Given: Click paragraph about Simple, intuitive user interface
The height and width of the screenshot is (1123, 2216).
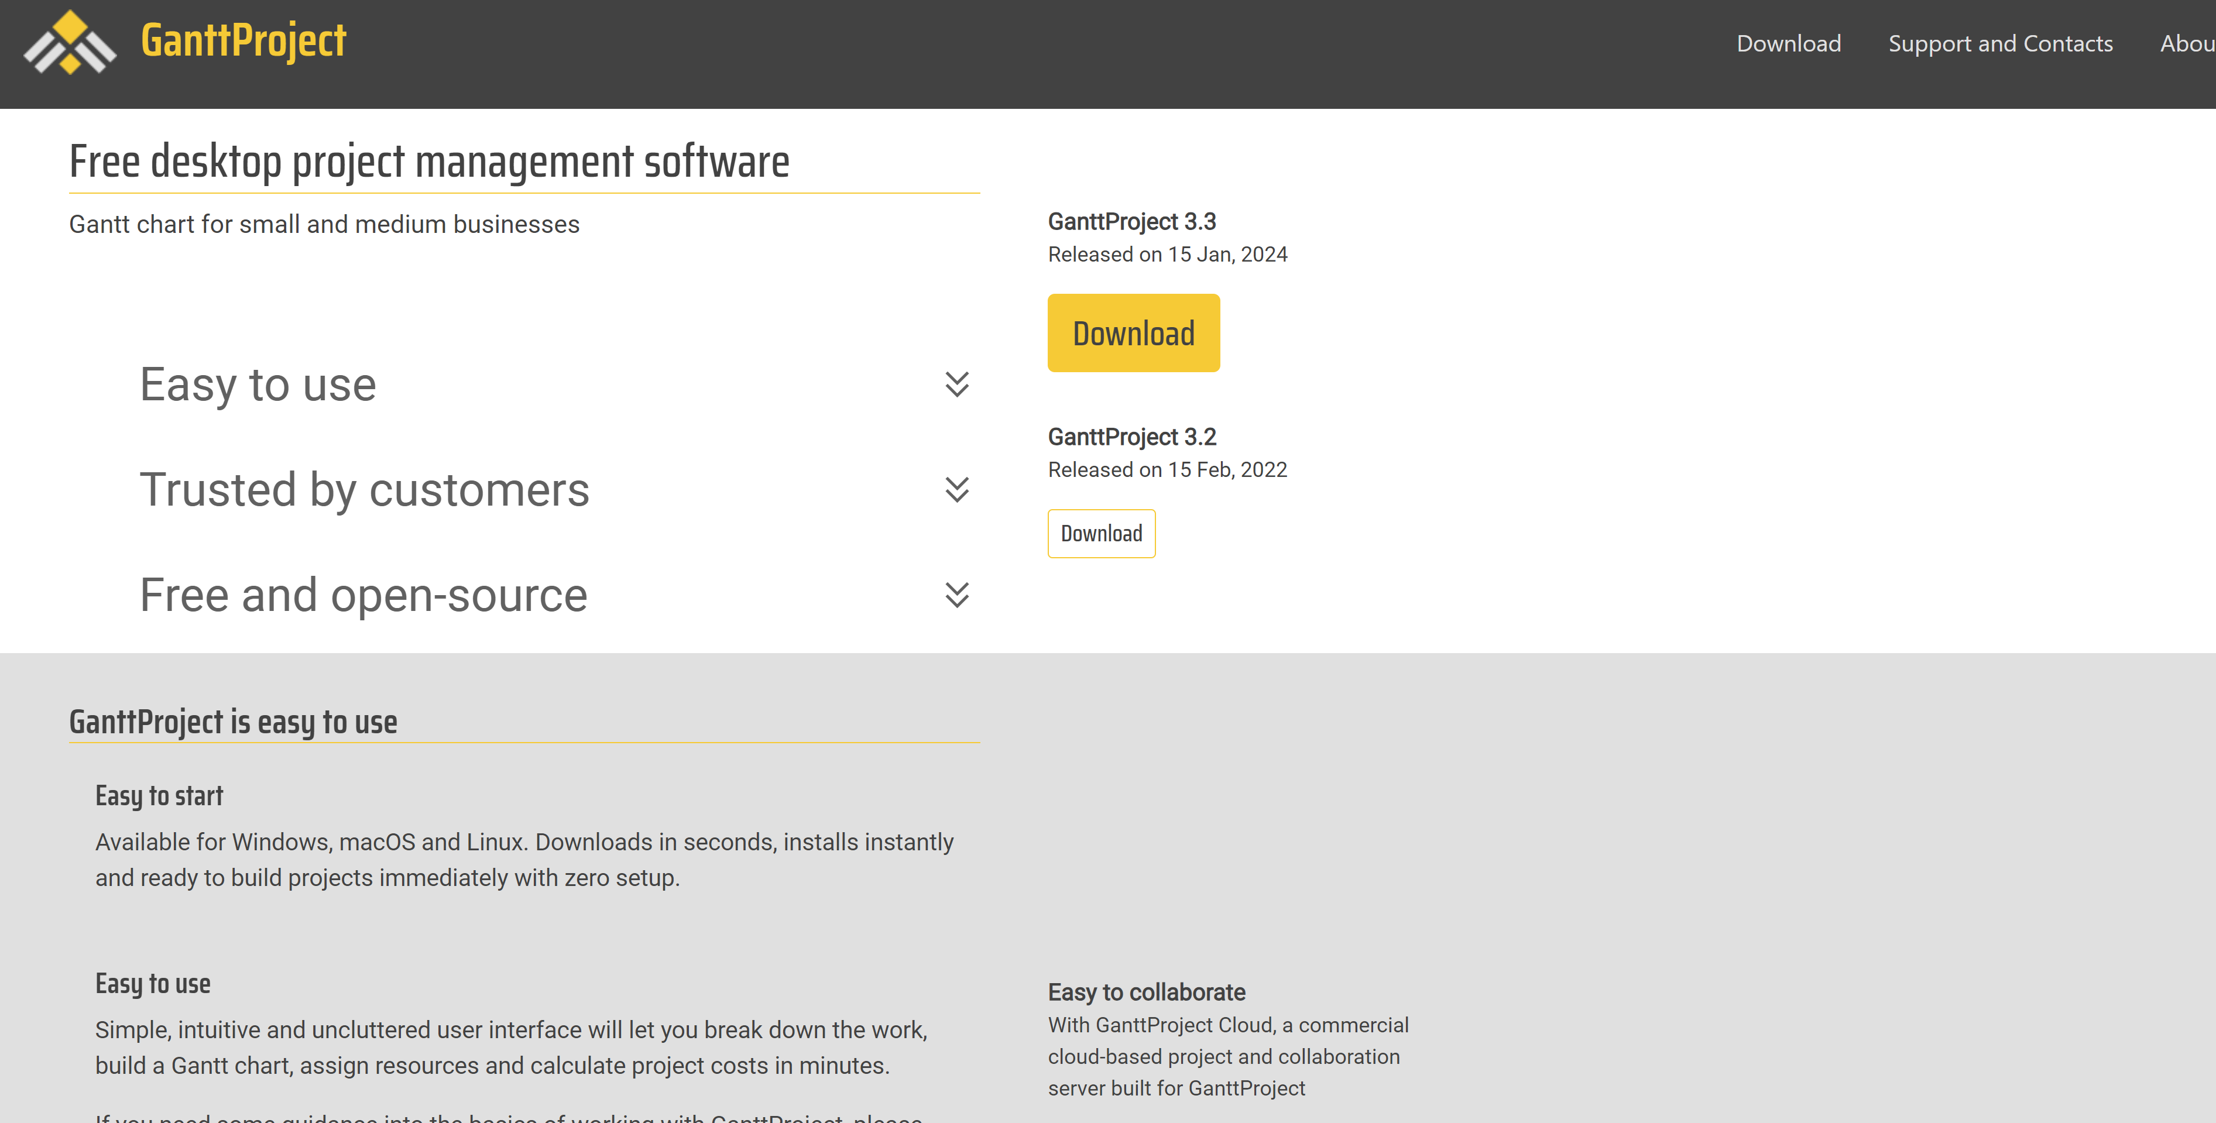Looking at the screenshot, I should [x=512, y=1048].
